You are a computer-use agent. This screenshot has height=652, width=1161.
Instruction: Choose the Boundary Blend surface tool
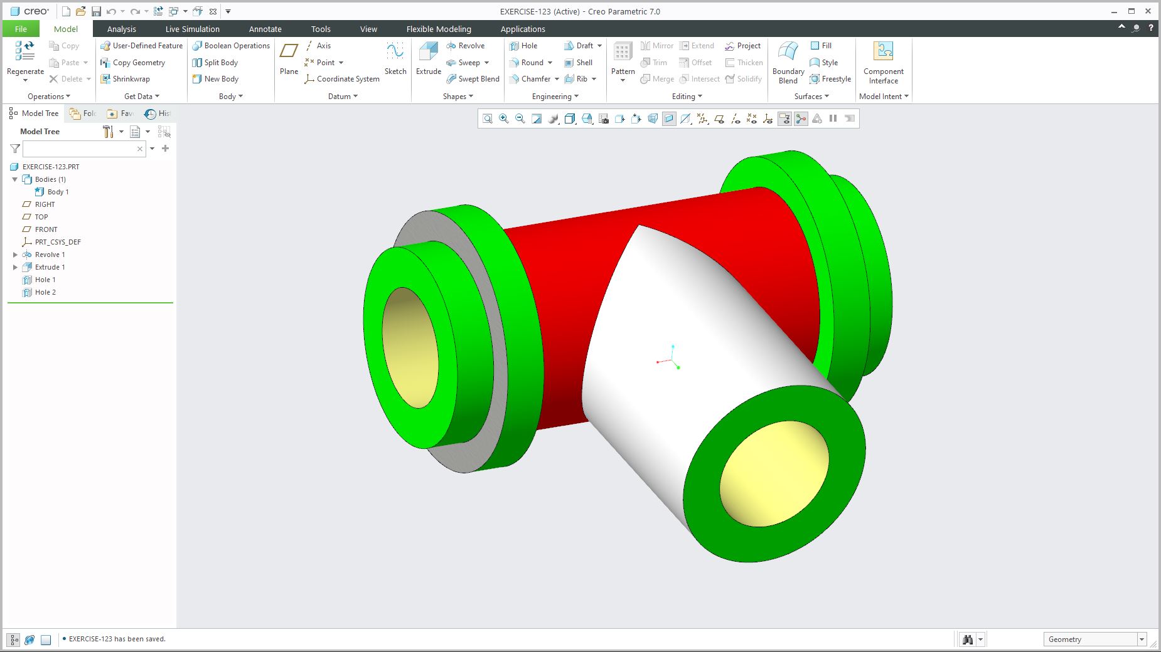(788, 63)
